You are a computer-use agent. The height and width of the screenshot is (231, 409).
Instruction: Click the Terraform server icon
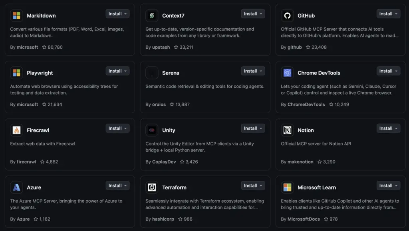pyautogui.click(x=152, y=188)
